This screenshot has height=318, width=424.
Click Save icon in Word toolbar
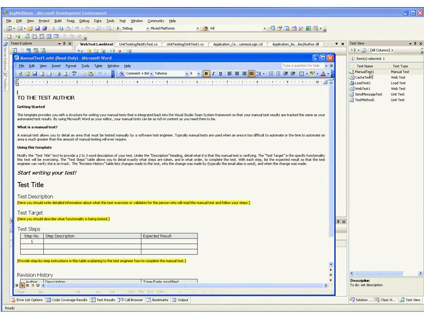pos(34,74)
